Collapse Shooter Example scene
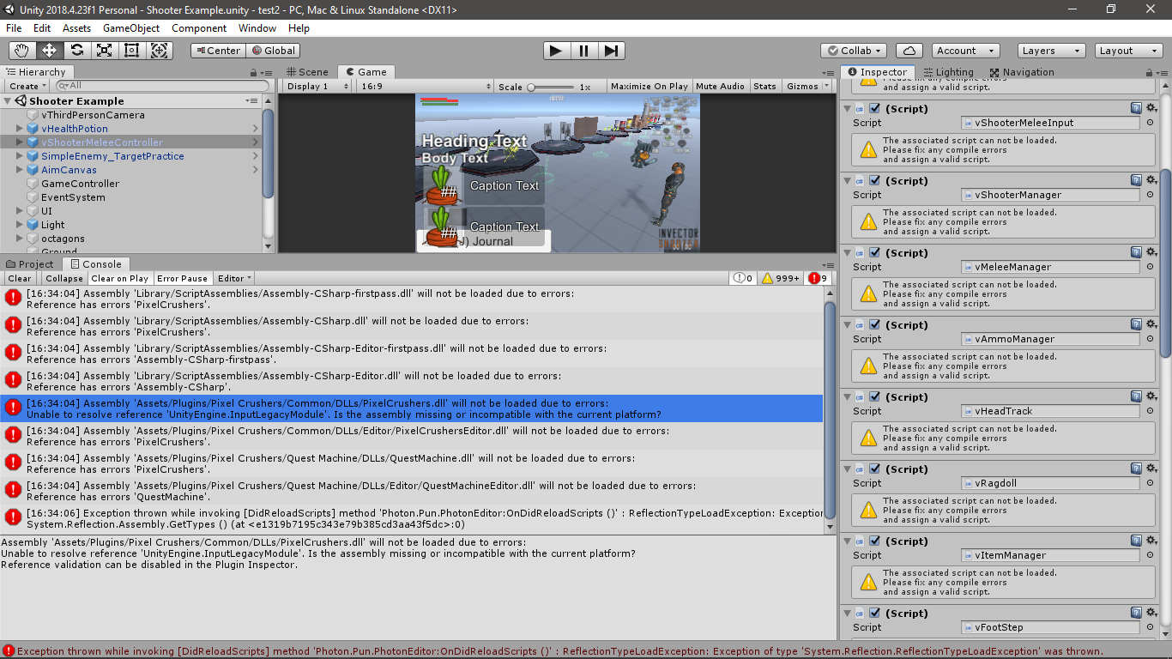This screenshot has height=659, width=1172. click(x=8, y=101)
